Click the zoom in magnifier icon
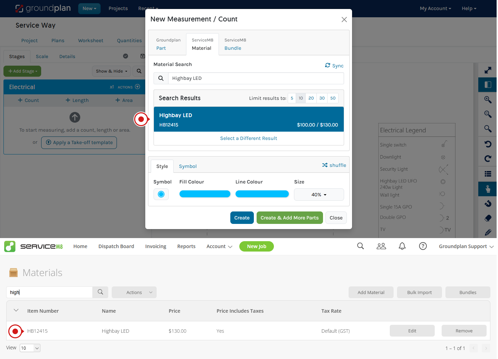The width and height of the screenshot is (498, 359). click(x=488, y=100)
